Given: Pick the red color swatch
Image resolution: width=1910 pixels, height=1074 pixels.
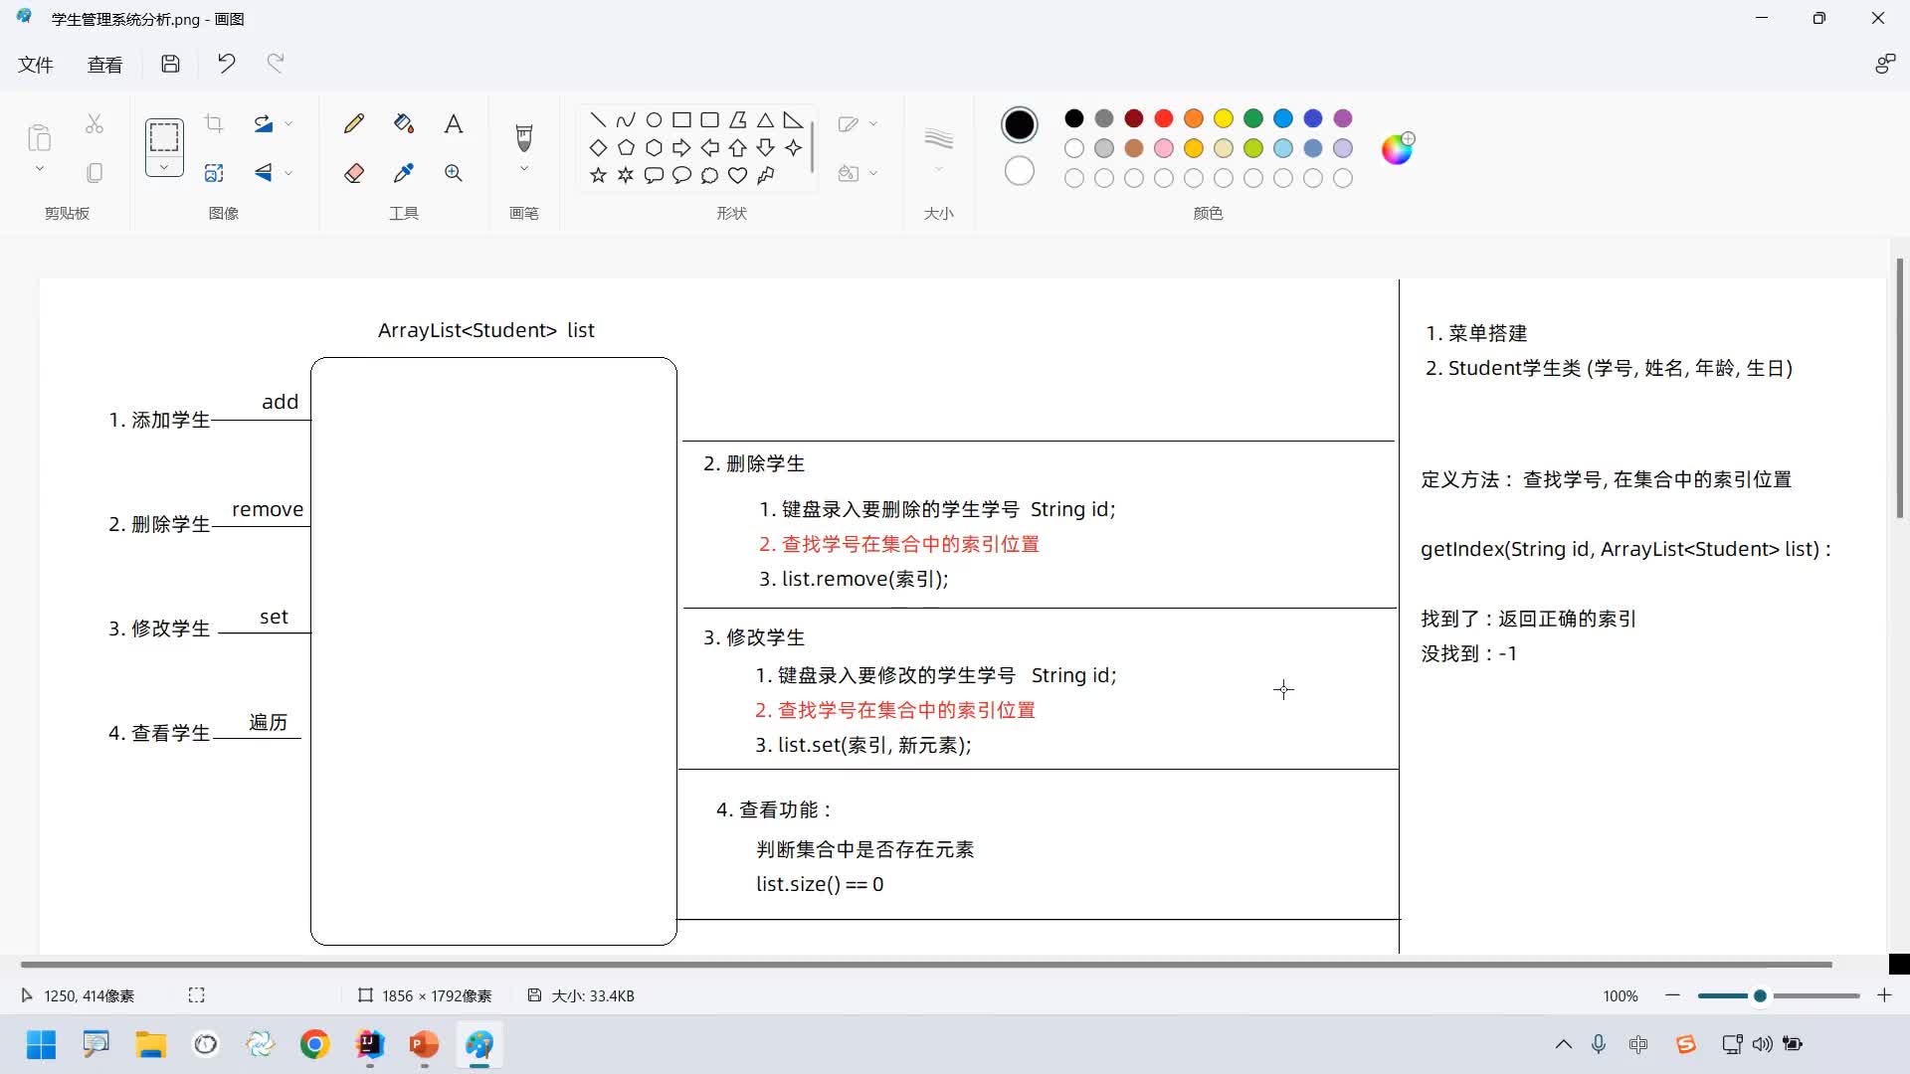Looking at the screenshot, I should coord(1164,118).
